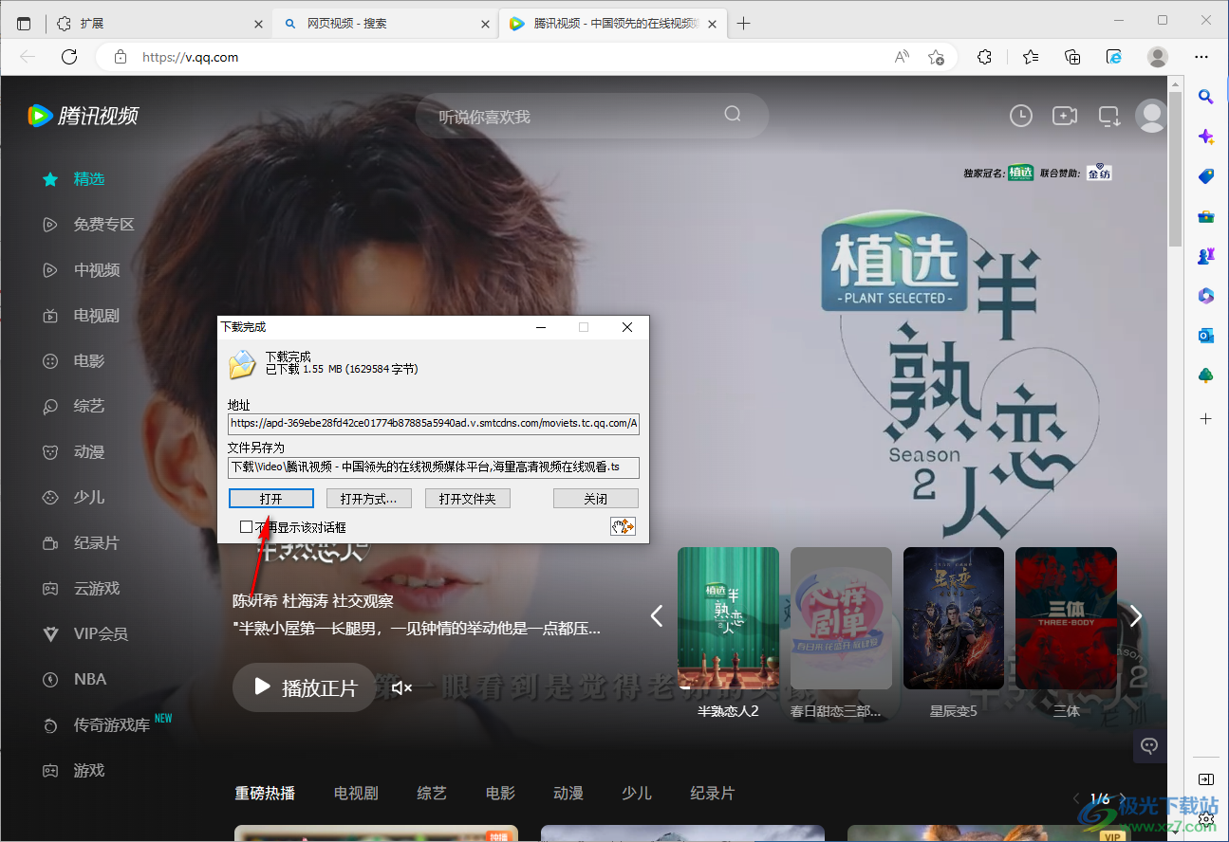This screenshot has width=1229, height=842.
Task: Click the Edge sidebar search icon
Action: (x=1206, y=96)
